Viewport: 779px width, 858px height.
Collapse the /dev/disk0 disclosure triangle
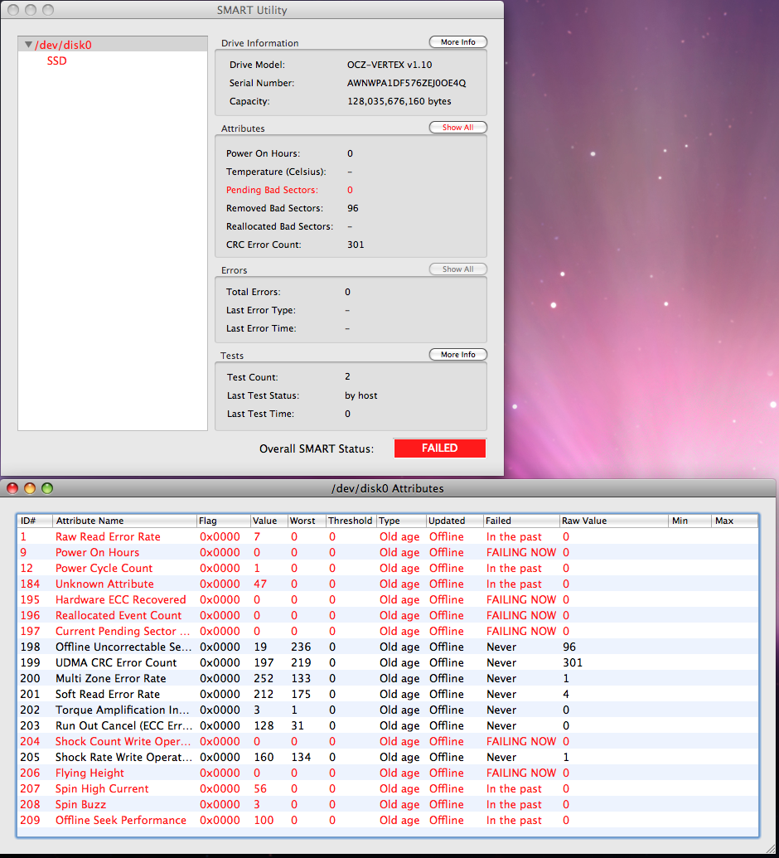[28, 45]
